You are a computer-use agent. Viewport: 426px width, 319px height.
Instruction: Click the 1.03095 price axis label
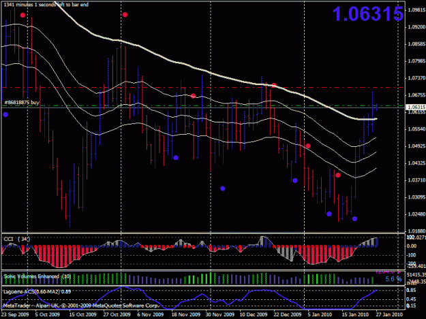pos(416,197)
